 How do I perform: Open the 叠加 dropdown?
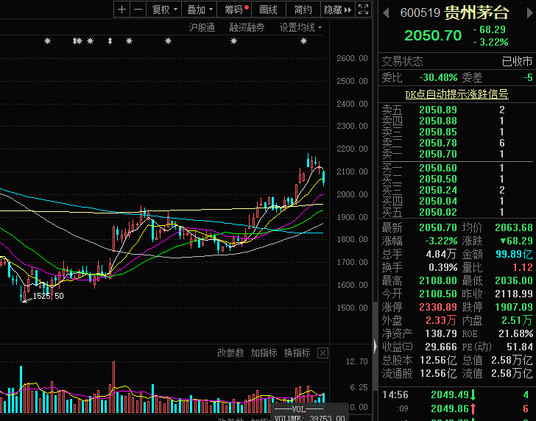[x=200, y=10]
